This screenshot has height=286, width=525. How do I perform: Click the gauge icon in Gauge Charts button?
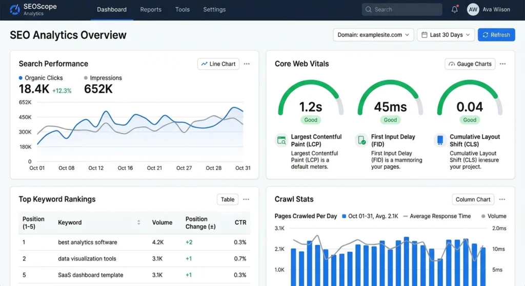[x=452, y=64]
